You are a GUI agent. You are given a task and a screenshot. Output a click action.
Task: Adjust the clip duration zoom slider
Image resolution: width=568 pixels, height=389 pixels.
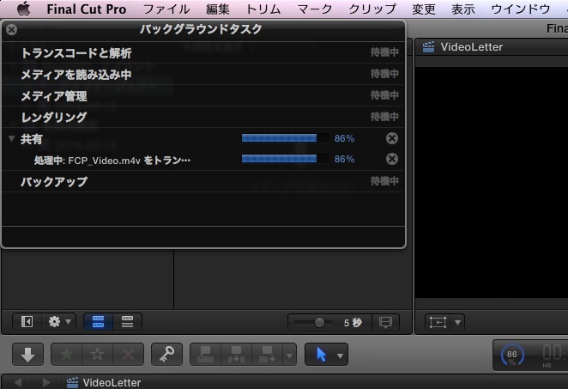coord(319,322)
